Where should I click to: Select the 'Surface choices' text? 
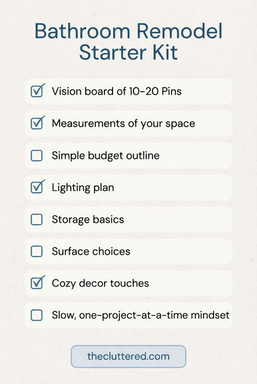[x=91, y=251]
